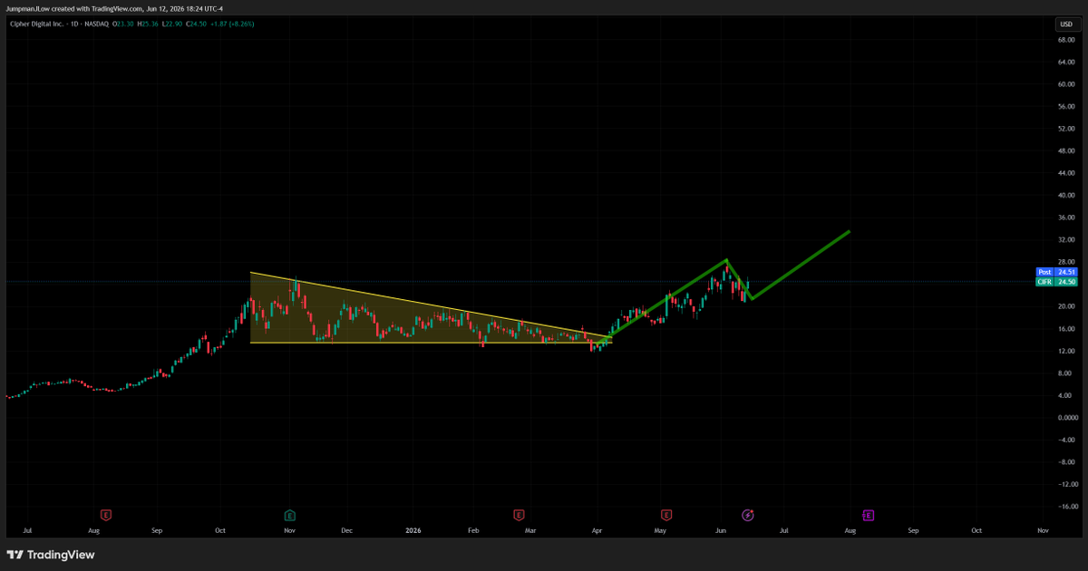Image resolution: width=1088 pixels, height=571 pixels.
Task: Click the 36.00 price axis label
Action: [x=1066, y=218]
